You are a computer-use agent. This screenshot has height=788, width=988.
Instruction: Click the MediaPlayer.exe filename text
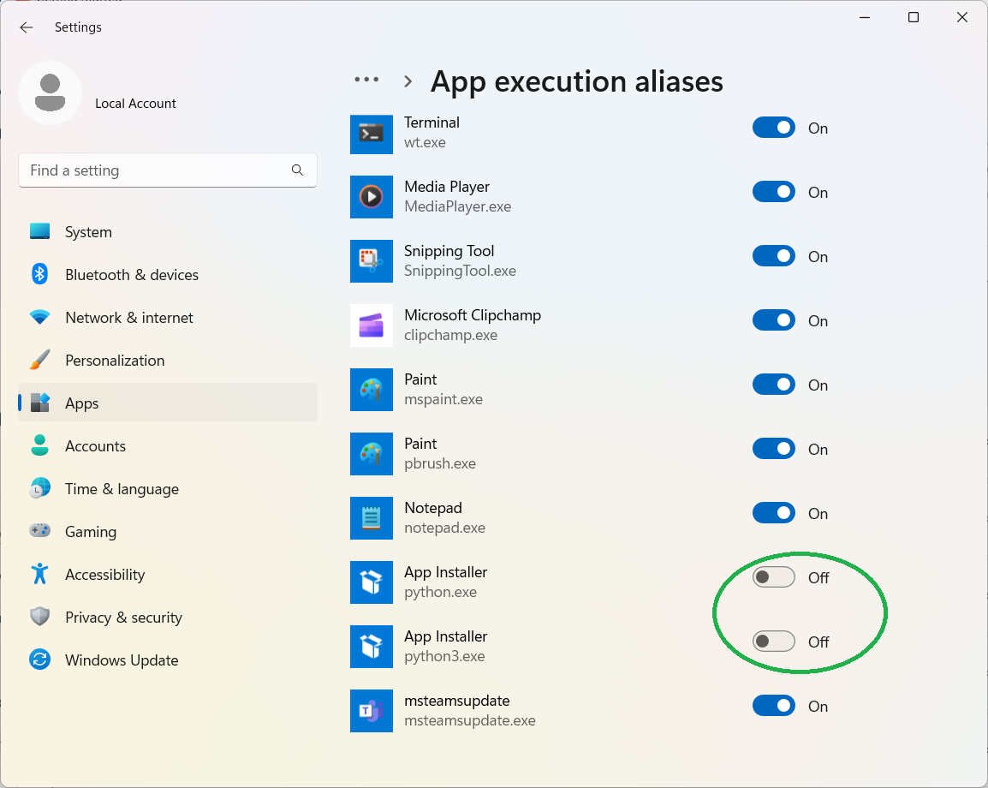457,206
